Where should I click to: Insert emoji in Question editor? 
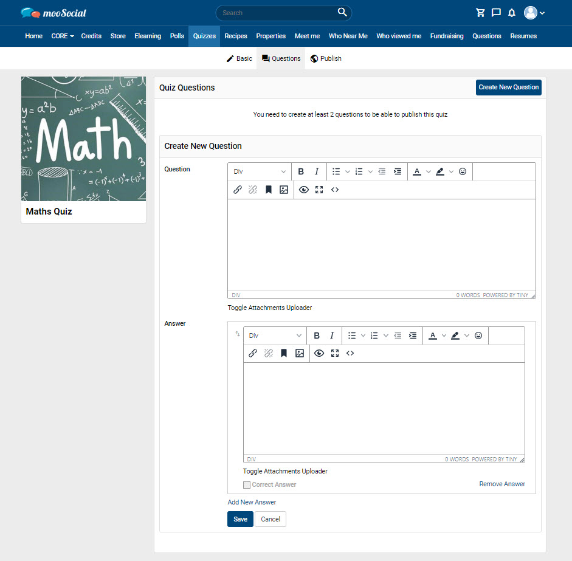[463, 171]
